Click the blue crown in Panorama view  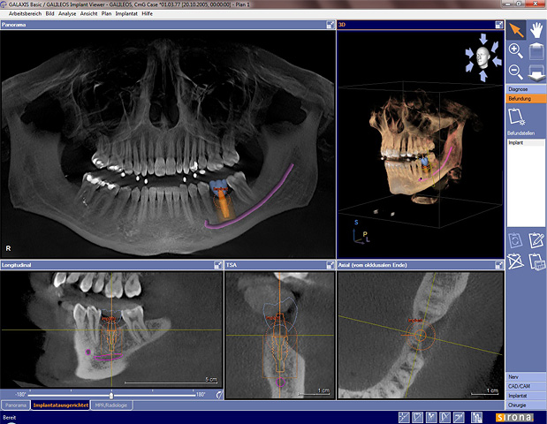click(219, 185)
